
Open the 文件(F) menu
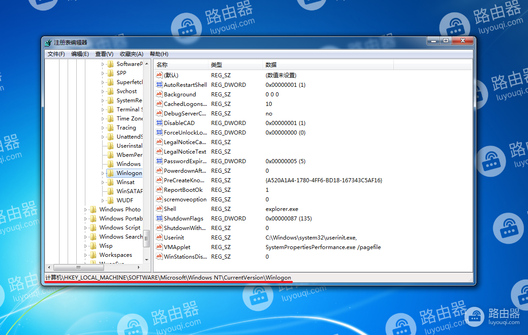(56, 54)
